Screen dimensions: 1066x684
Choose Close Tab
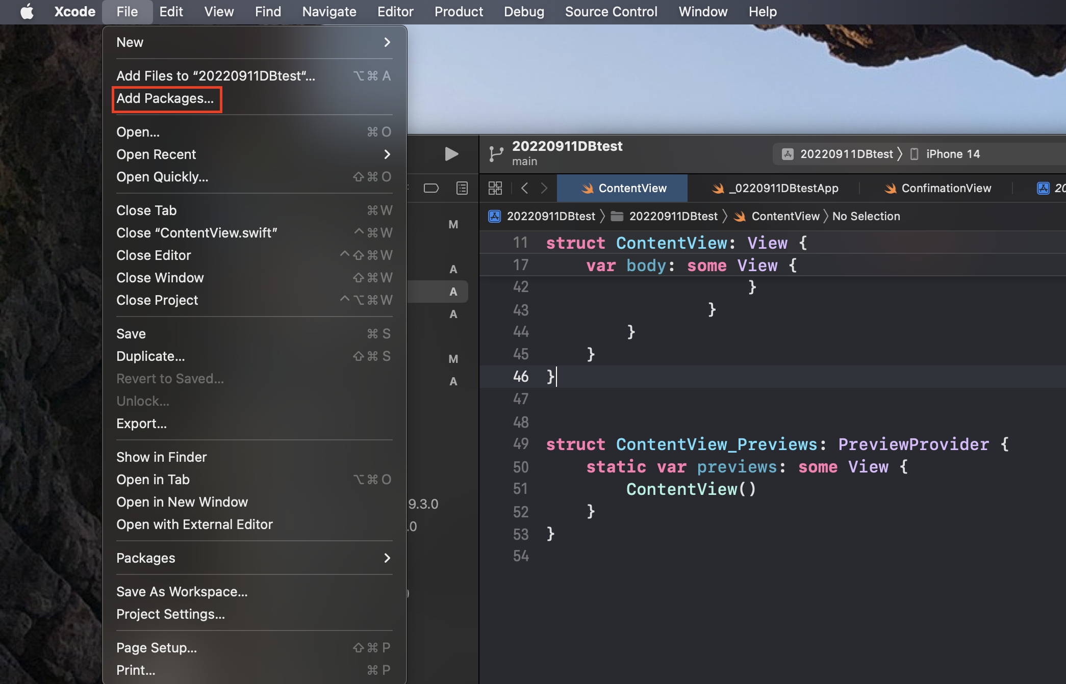click(x=254, y=211)
